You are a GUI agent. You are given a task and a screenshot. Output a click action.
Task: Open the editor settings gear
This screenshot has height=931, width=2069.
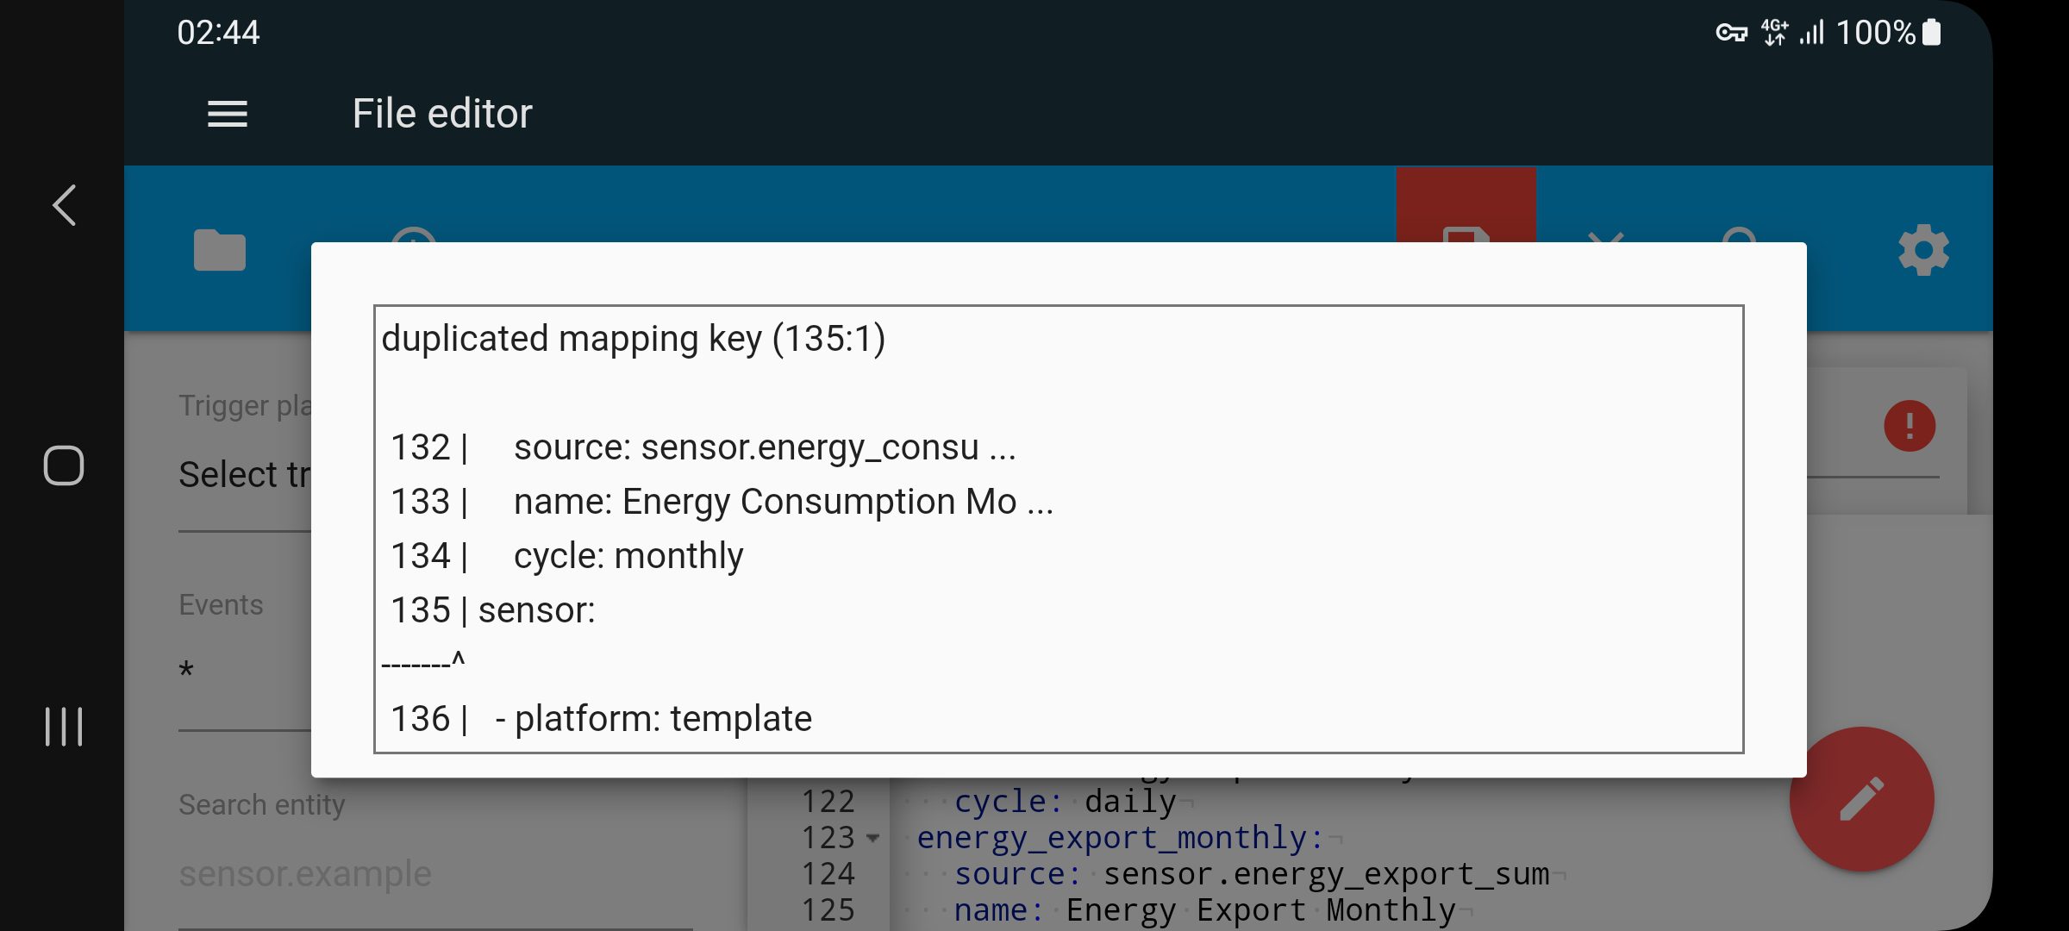pyautogui.click(x=1923, y=250)
